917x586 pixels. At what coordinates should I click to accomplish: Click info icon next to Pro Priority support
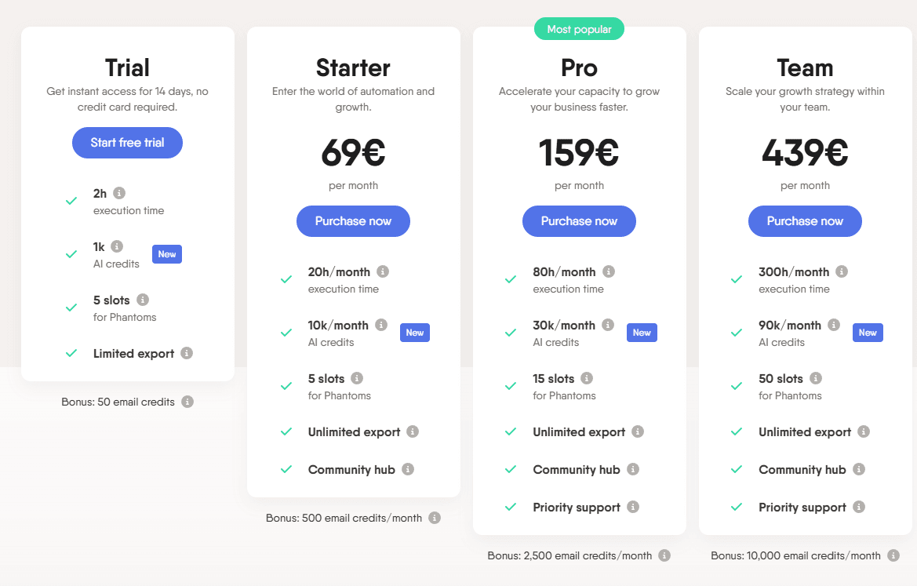pyautogui.click(x=633, y=507)
